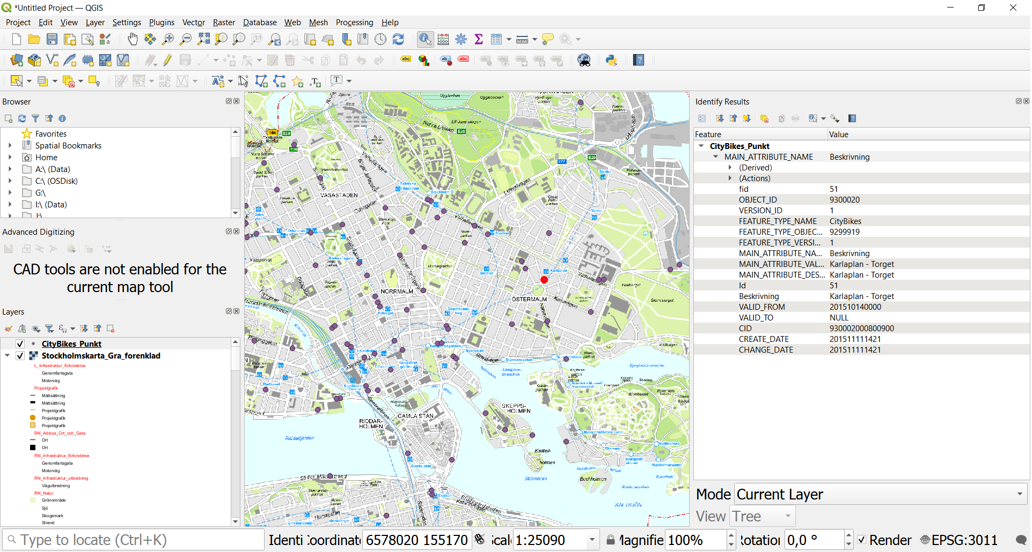Viewport: 1032px width, 552px height.
Task: Click the black square Ort legend symbol
Action: (33, 447)
